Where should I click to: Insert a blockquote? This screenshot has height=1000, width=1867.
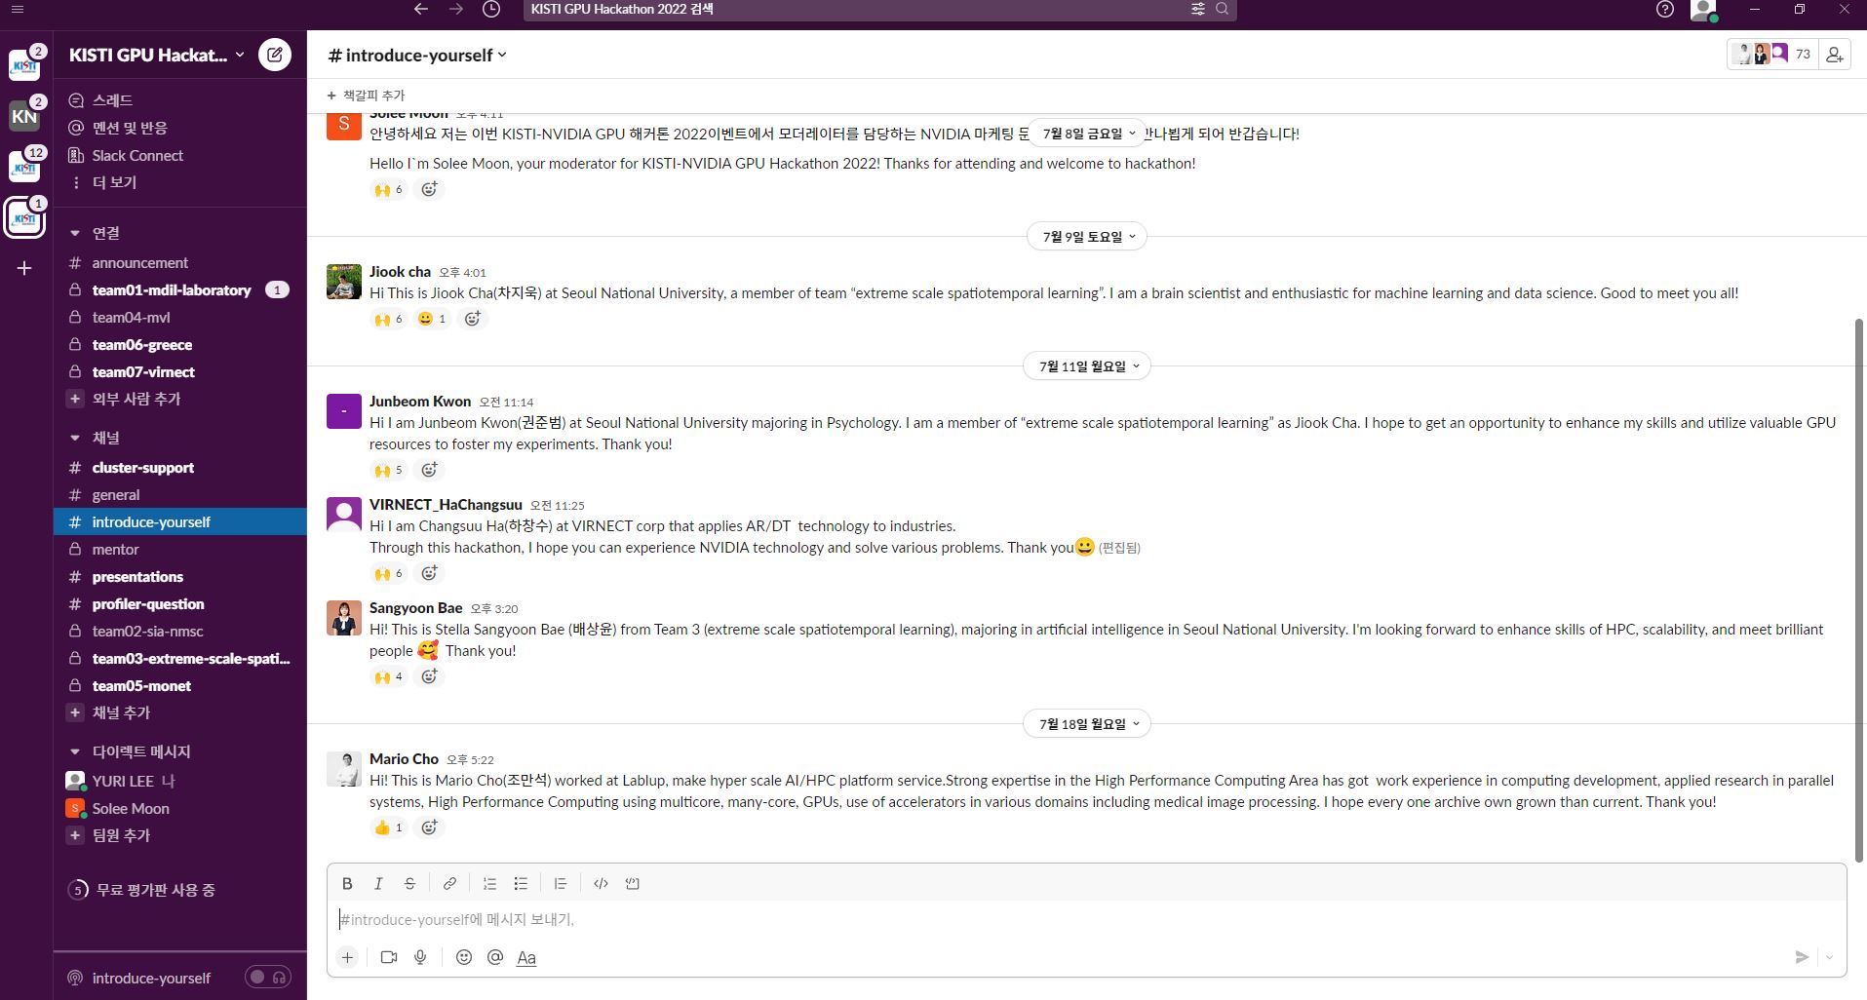pos(561,883)
